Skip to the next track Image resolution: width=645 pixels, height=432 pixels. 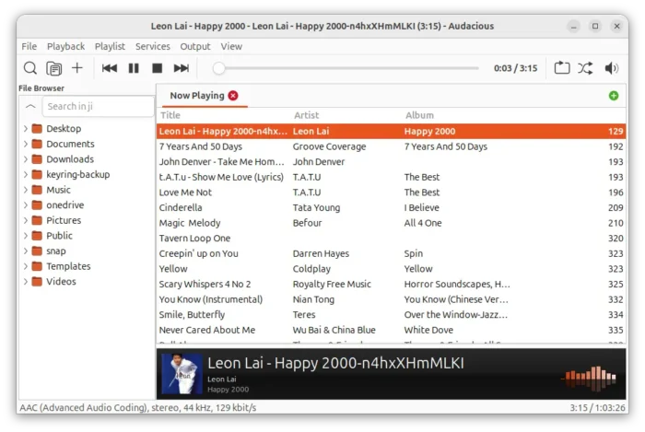click(181, 68)
